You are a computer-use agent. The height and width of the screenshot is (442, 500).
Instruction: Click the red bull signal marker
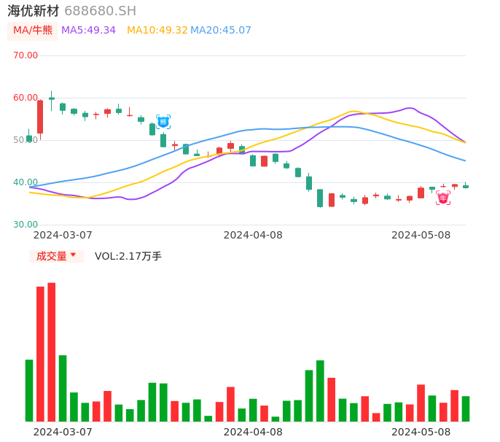pyautogui.click(x=443, y=198)
